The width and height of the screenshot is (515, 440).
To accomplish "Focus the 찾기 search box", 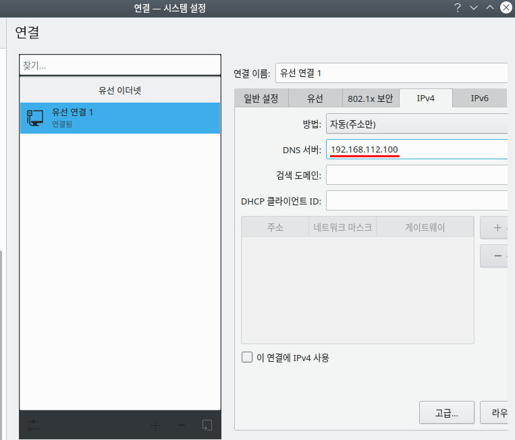I will 120,65.
